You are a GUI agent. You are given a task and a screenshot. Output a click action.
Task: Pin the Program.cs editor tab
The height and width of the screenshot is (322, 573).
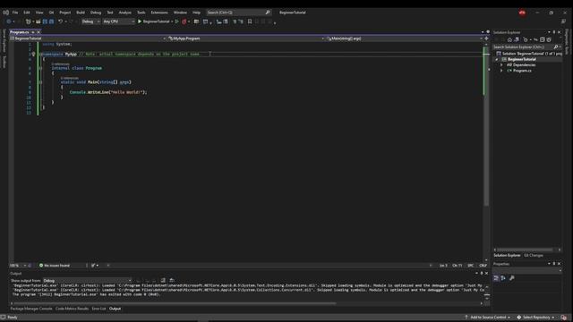(x=33, y=32)
